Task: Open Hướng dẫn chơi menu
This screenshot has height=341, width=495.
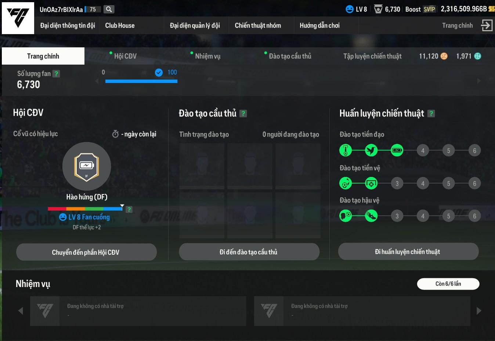Action: point(319,25)
